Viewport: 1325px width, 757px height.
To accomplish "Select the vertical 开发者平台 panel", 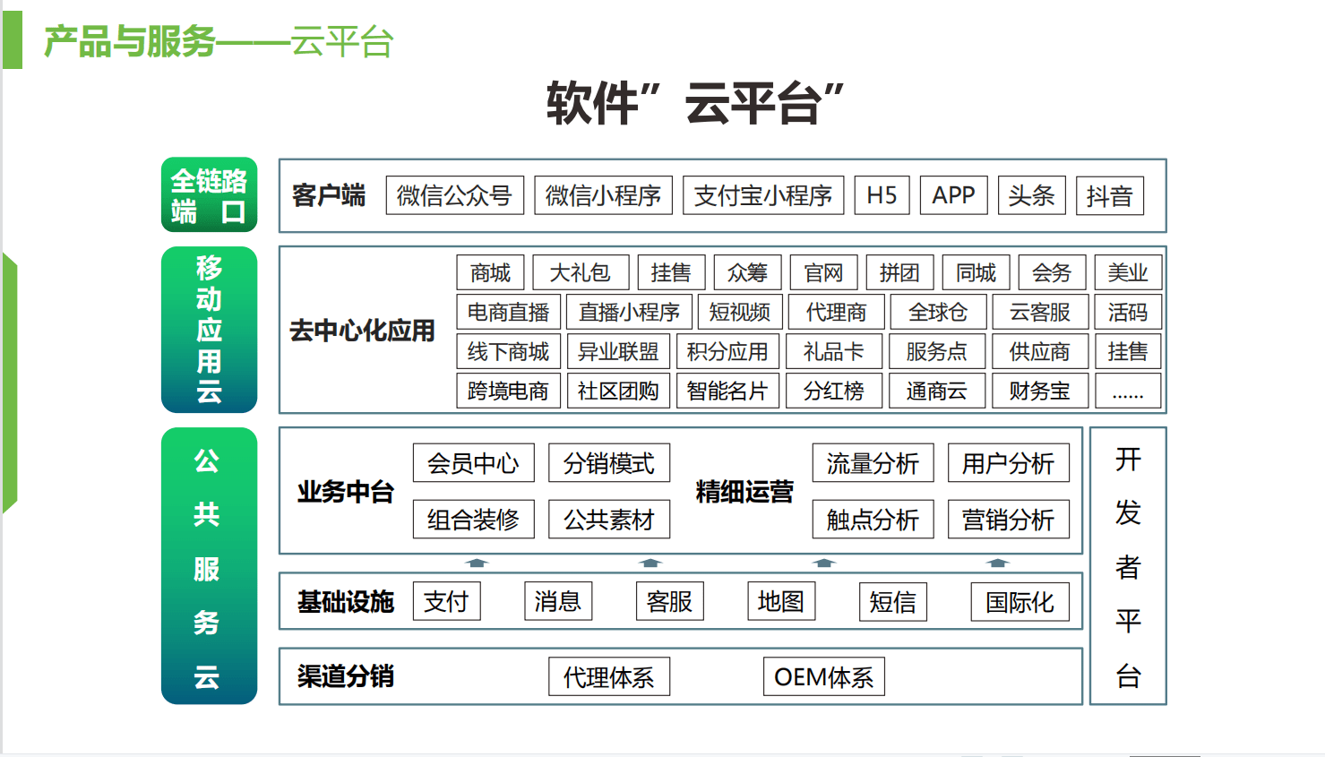I will (1129, 566).
